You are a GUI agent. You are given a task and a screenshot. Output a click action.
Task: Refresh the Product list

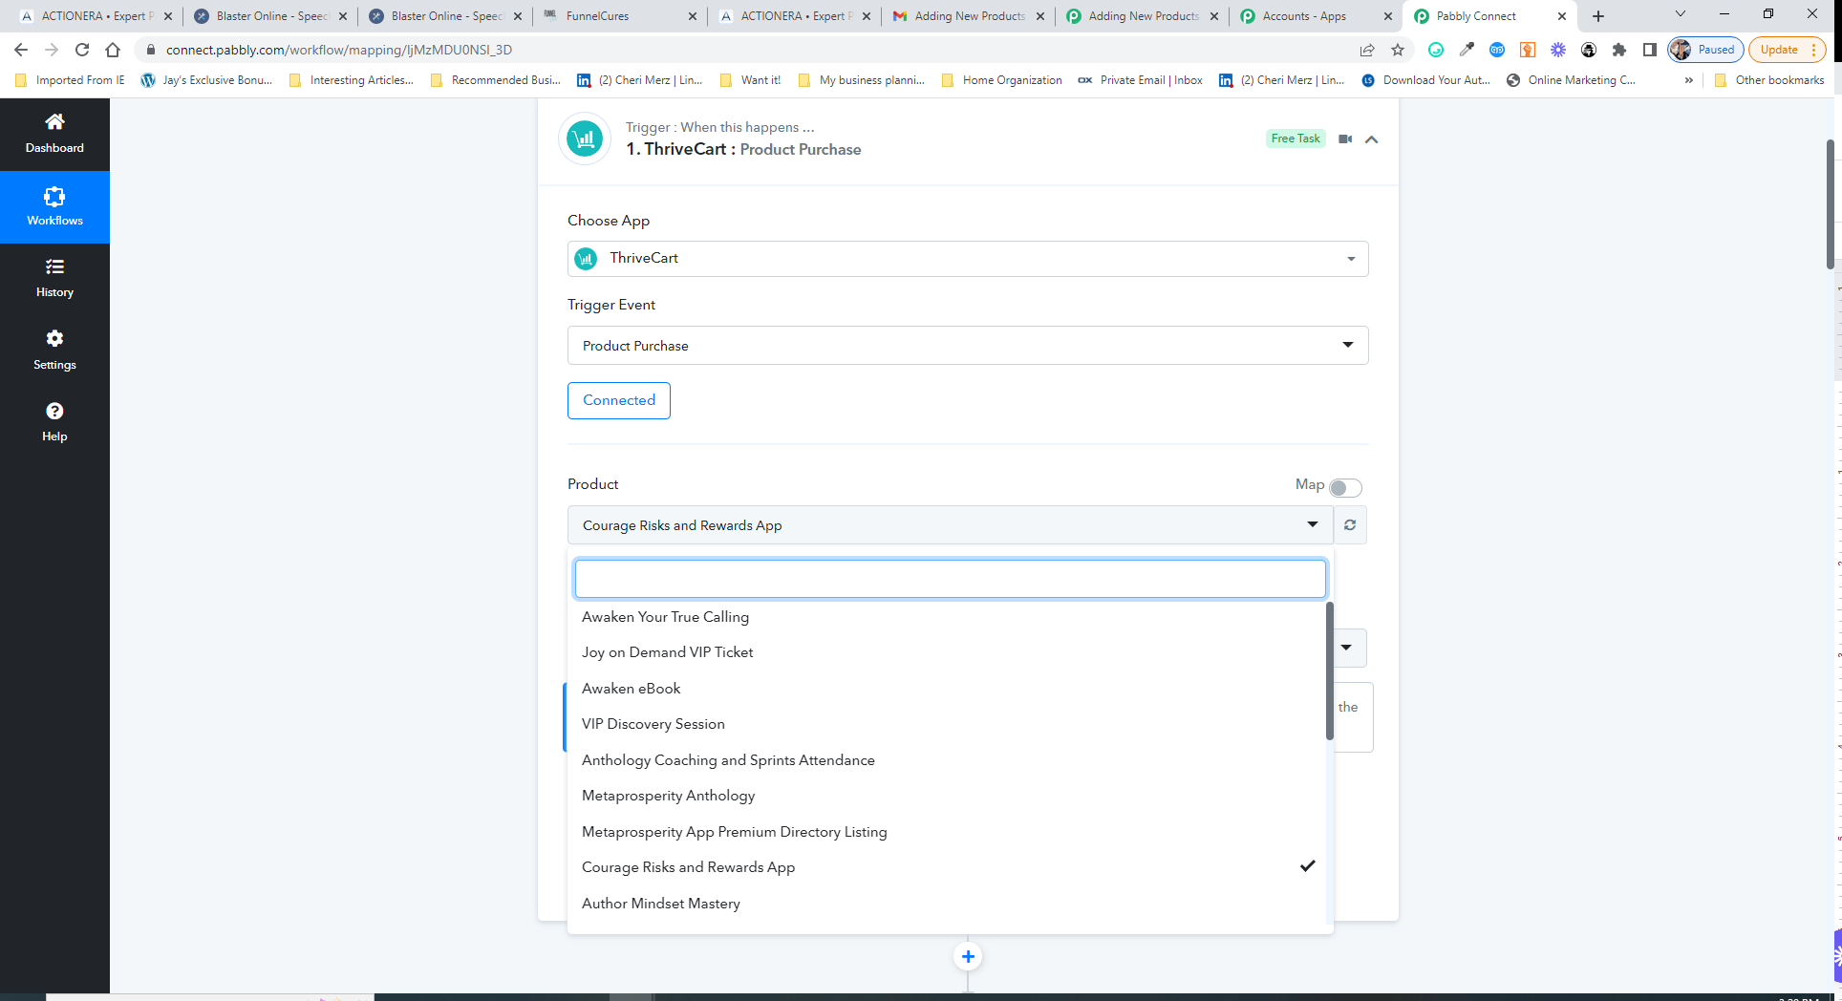point(1350,524)
